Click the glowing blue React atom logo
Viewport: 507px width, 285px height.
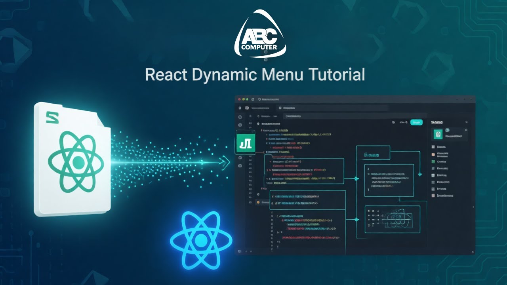click(x=201, y=240)
